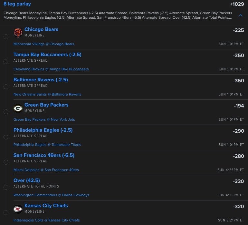
Task: Open Green Bay Packers @ New York Jets game
Action: point(44,119)
